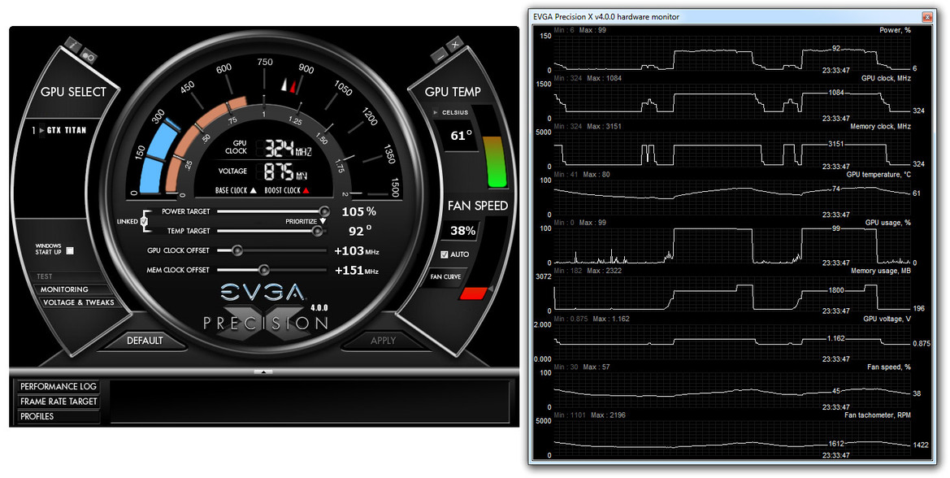Click the GTX TITAN selection arrow
Screen dimensions: 950x478
click(x=41, y=130)
